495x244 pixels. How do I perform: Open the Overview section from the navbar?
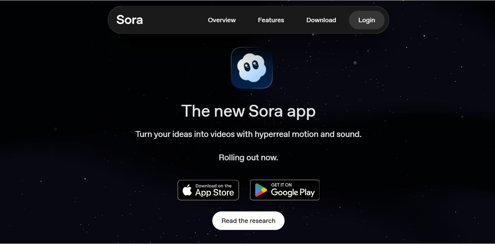pyautogui.click(x=222, y=20)
